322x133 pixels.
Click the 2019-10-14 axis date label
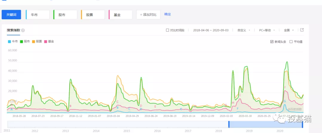[x=189, y=116]
